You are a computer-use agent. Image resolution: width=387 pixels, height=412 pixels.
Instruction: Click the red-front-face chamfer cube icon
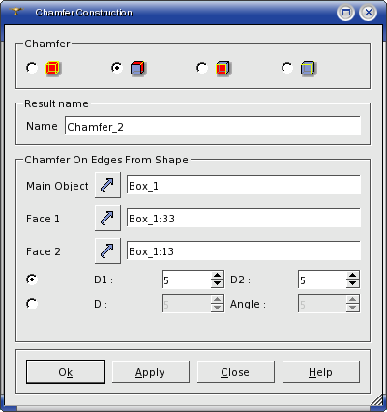pos(223,68)
